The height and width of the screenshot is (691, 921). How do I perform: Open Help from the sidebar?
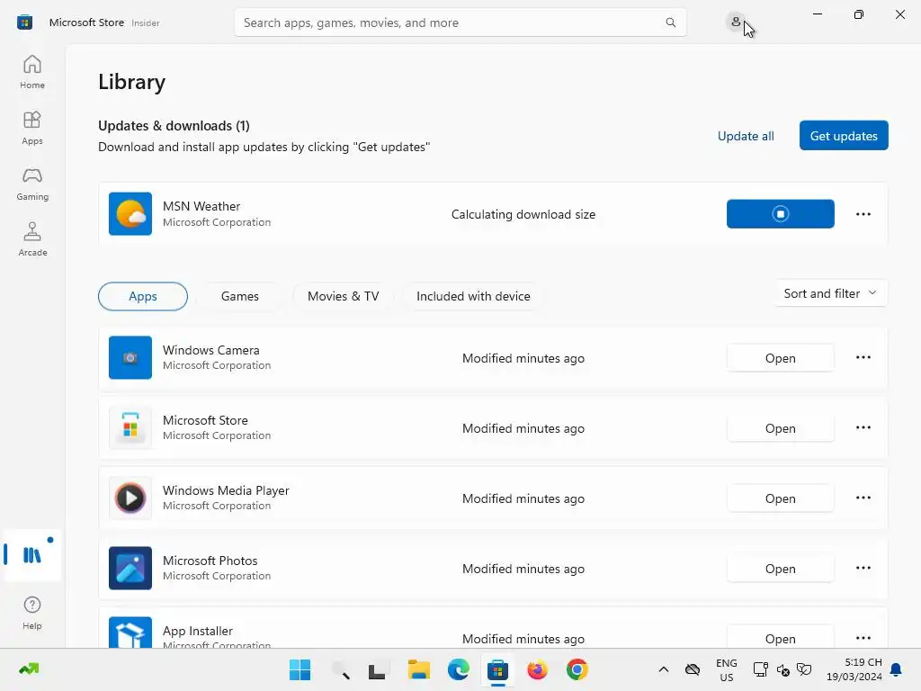[32, 613]
